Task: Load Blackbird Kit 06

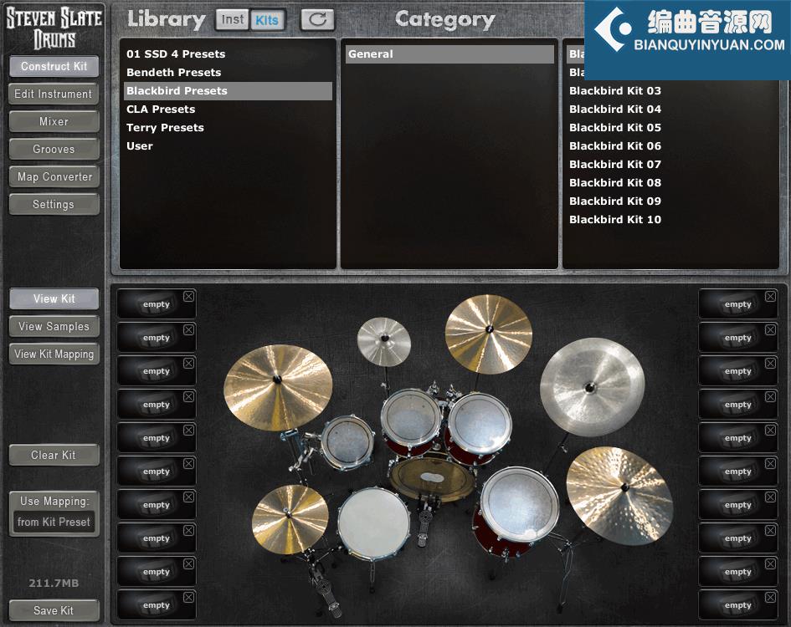Action: [x=670, y=146]
